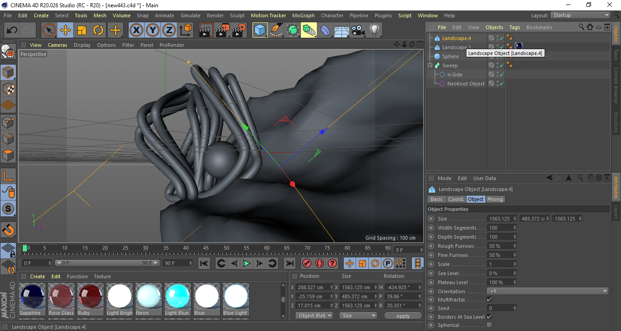Add a Floor environment object

342,30
